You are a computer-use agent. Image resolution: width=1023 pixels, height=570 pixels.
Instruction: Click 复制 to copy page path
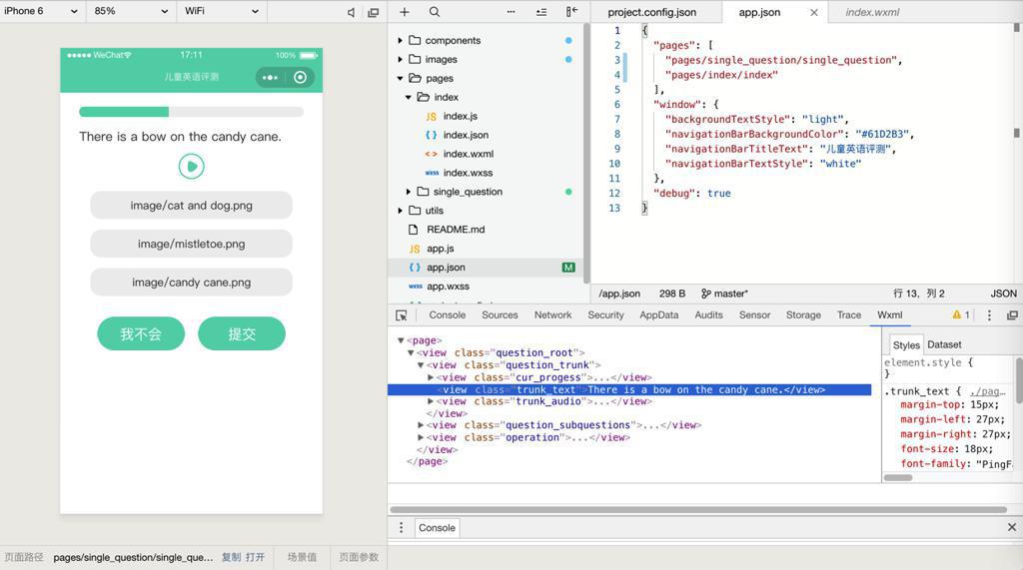[231, 557]
